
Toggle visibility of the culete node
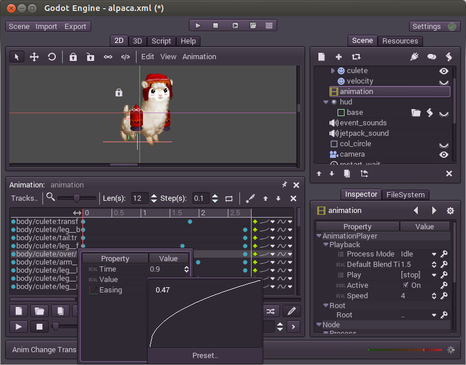tap(444, 71)
